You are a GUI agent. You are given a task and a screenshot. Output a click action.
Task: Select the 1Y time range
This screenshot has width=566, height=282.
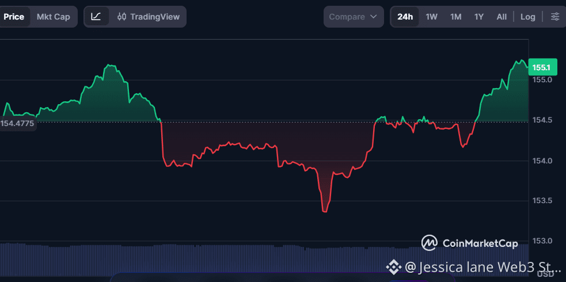click(x=478, y=17)
